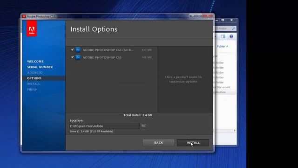
Task: Open the Folder dropdown in the Explorer window
Action: pos(223,47)
